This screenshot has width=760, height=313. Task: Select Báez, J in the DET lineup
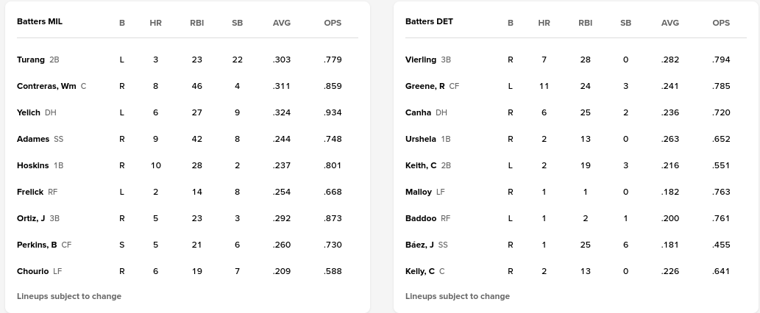(419, 245)
